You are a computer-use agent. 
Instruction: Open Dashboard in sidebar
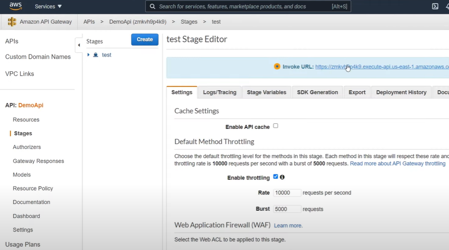(x=26, y=216)
